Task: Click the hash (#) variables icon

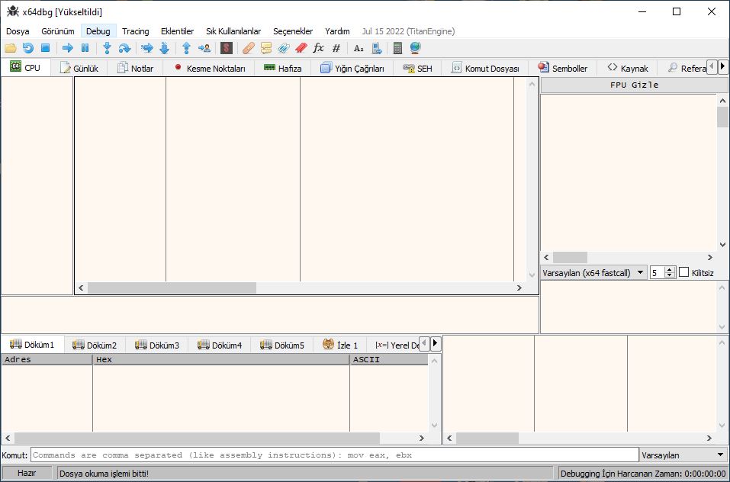Action: pyautogui.click(x=336, y=48)
